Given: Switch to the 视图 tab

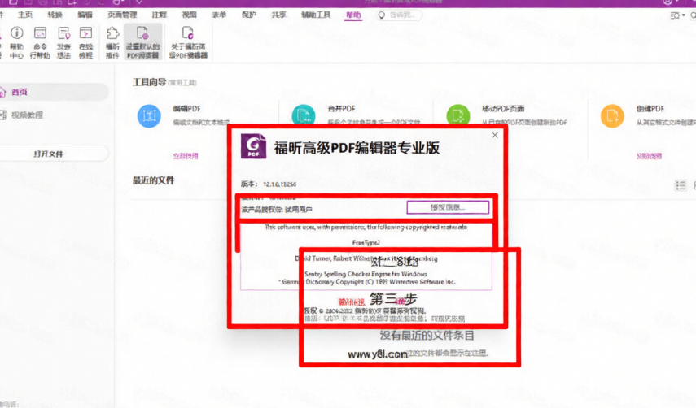Looking at the screenshot, I should click(189, 15).
